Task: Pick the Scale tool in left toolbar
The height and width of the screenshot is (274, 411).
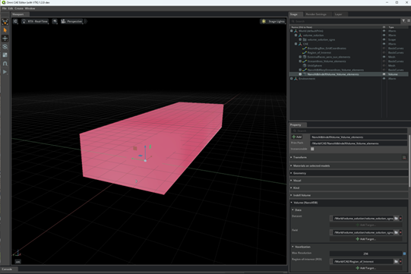Action: [5, 55]
